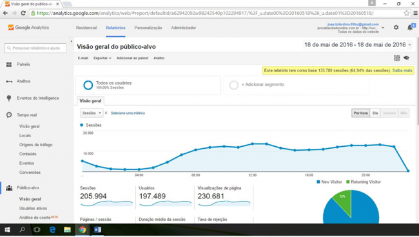
Task: Open Eventos do Intelligence in sidebar
Action: click(37, 99)
